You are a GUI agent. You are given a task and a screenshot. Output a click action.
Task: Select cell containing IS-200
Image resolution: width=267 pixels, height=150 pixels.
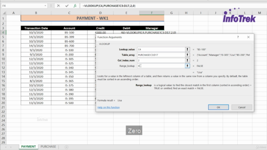click(69, 55)
